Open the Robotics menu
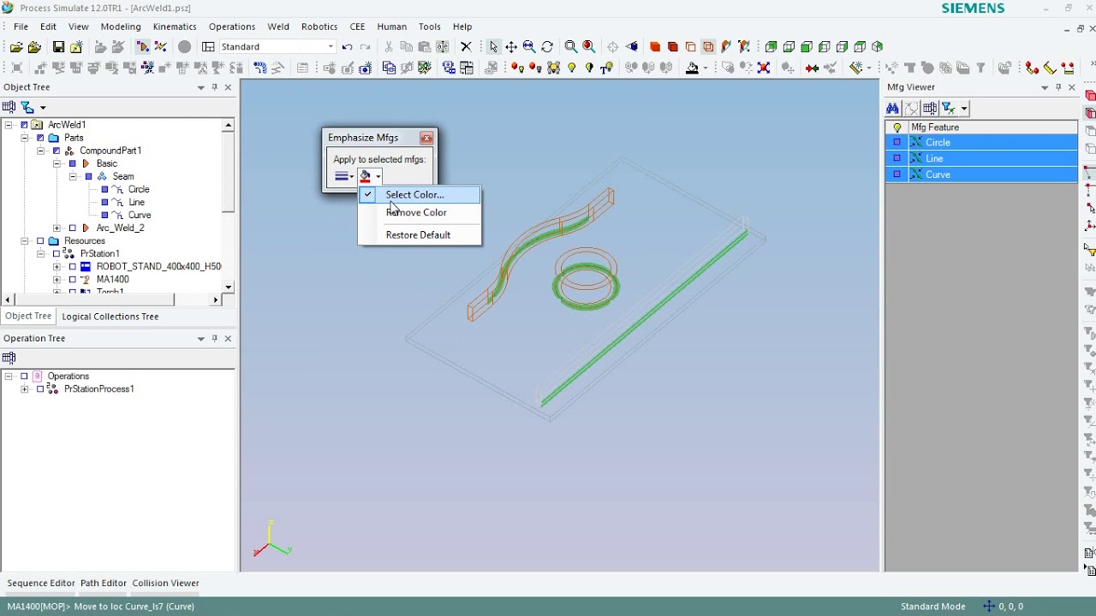 coord(319,27)
